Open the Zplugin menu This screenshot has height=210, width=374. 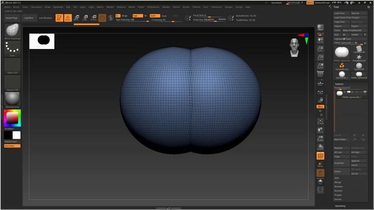[x=228, y=7]
